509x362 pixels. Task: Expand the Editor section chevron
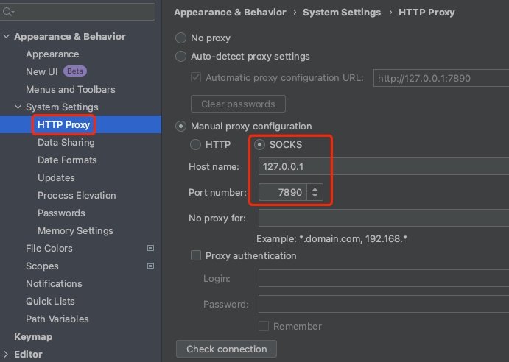point(6,354)
